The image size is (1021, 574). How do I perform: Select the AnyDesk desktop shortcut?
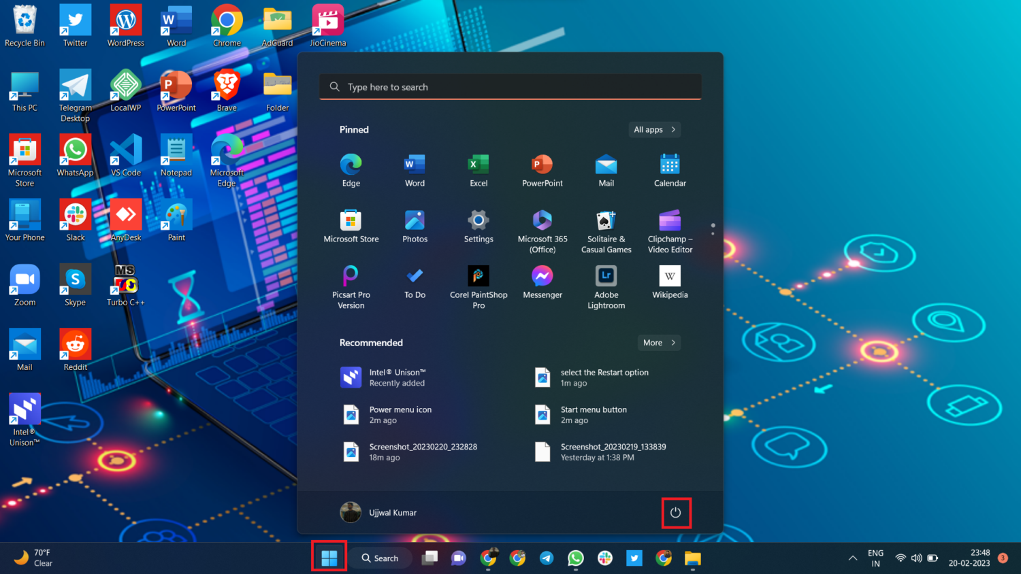[126, 220]
